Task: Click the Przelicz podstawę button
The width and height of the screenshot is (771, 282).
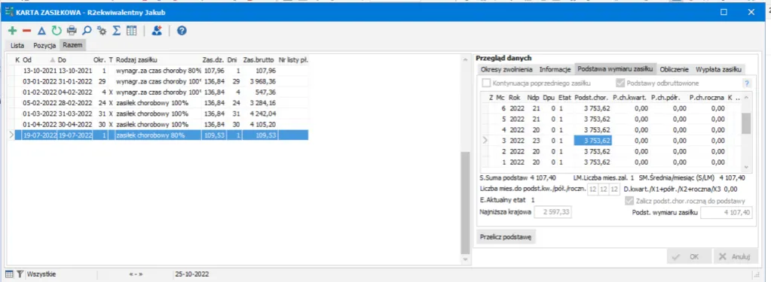Action: (x=506, y=237)
